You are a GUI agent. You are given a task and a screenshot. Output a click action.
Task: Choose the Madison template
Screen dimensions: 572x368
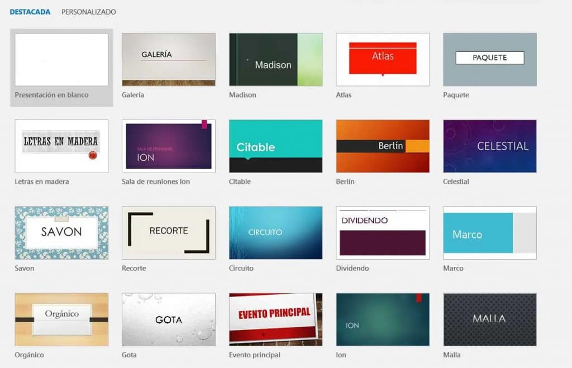[x=275, y=59]
